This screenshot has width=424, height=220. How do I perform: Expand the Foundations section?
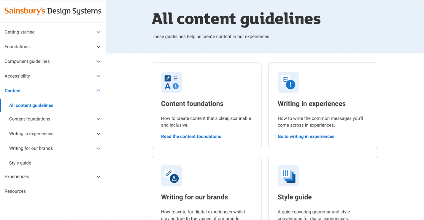98,46
